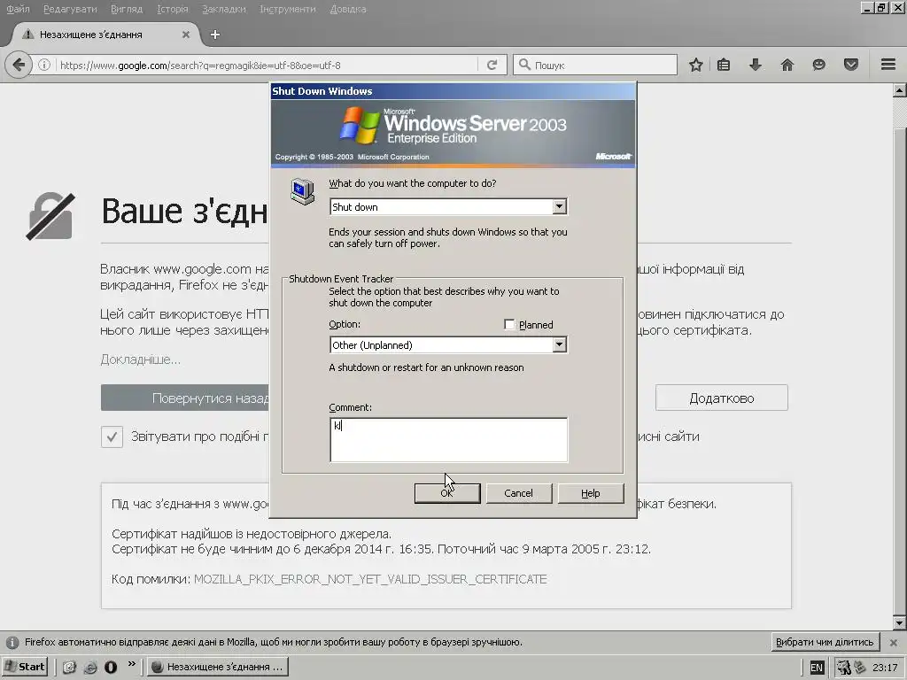Launch first quick launch icon in taskbar

point(69,668)
